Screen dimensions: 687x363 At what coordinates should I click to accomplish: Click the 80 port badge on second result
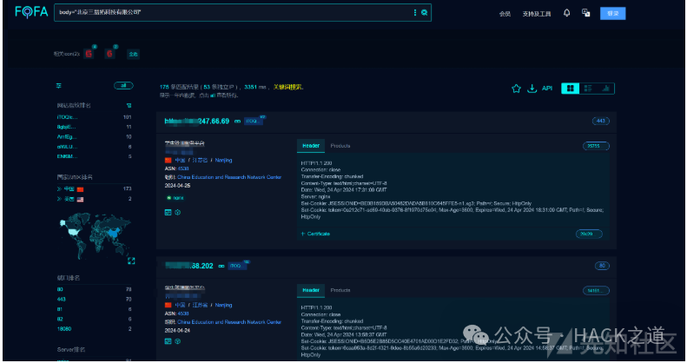(x=602, y=266)
